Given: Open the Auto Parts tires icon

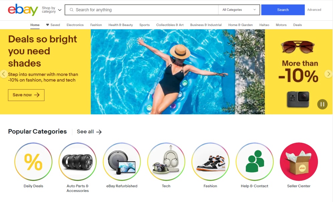Looking at the screenshot, I should [x=78, y=162].
